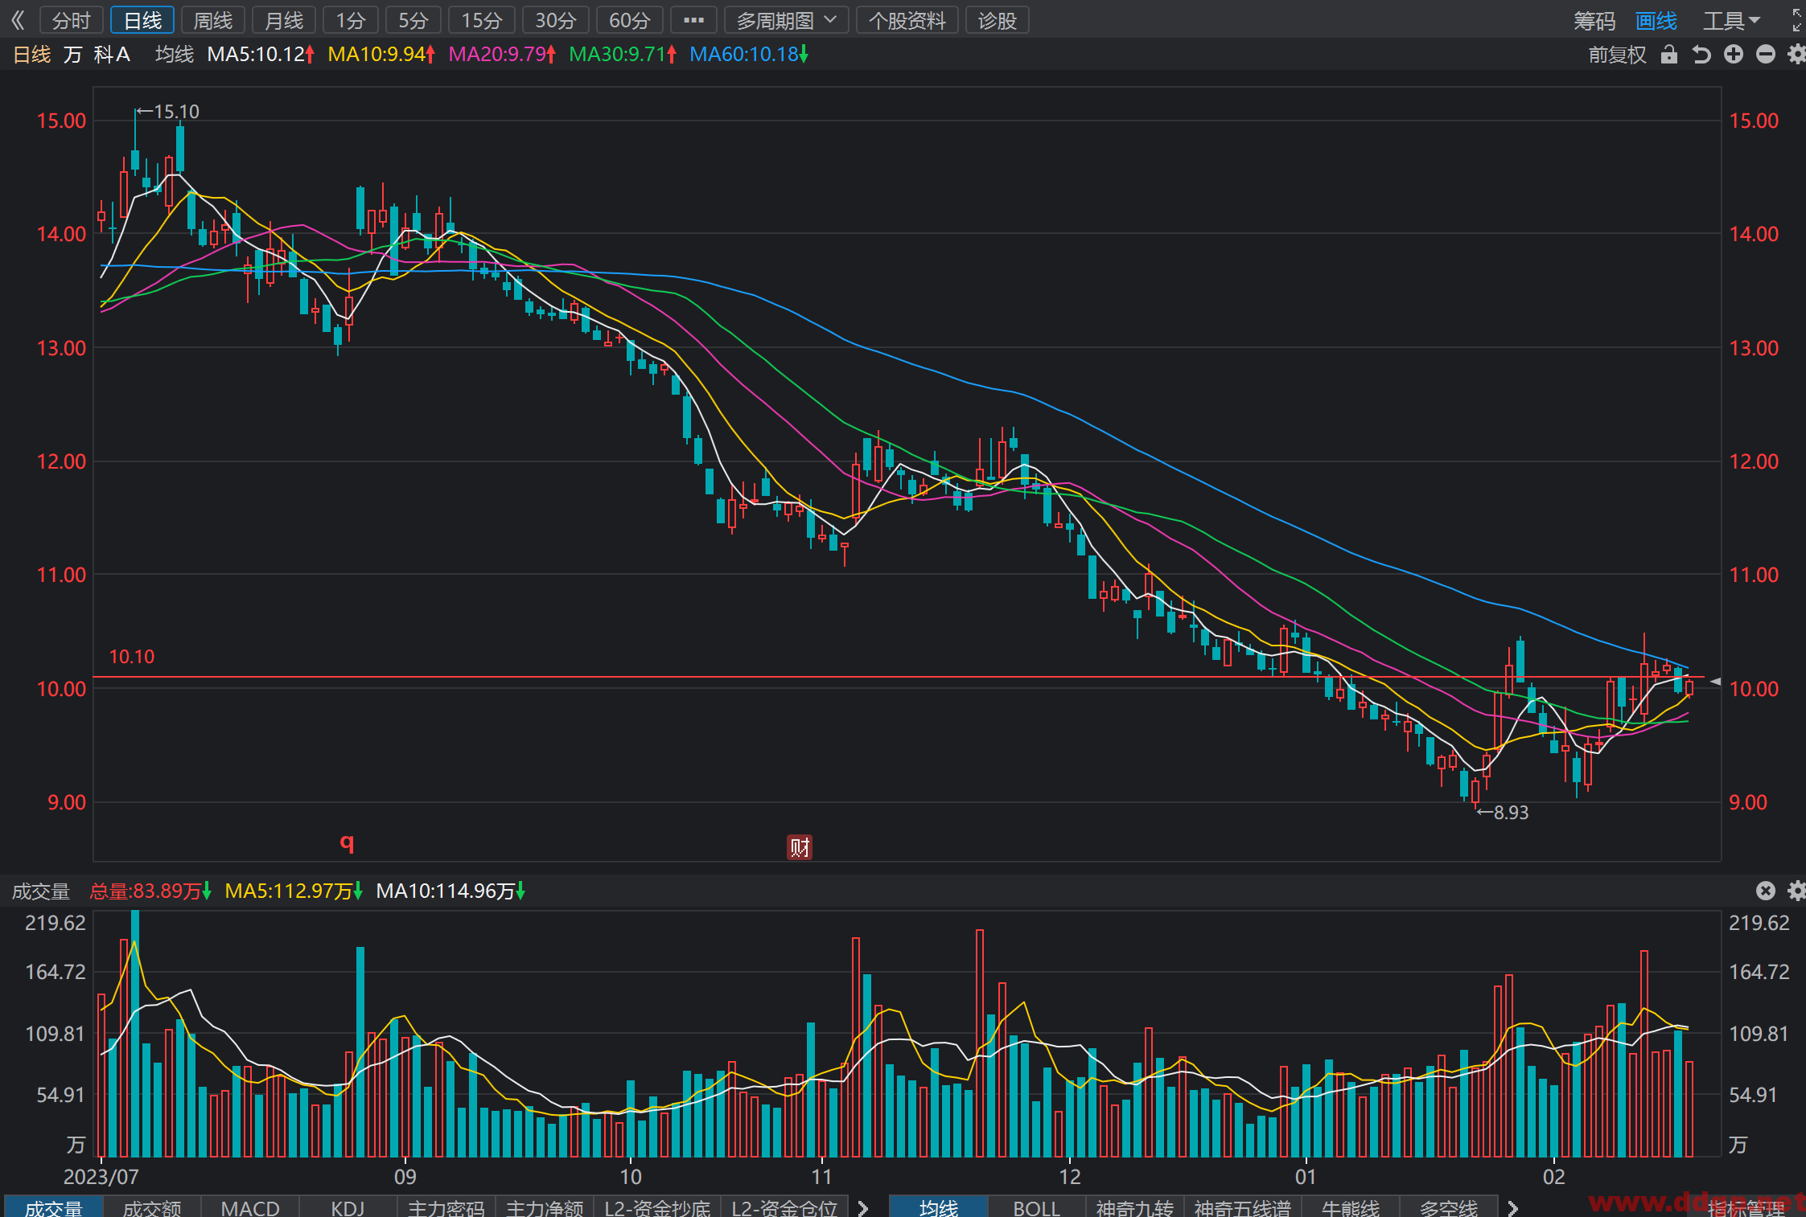Select 60分 period
Image resolution: width=1806 pixels, height=1217 pixels.
click(630, 20)
